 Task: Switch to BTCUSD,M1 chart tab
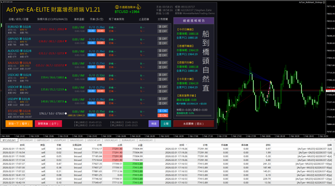click(9, 140)
